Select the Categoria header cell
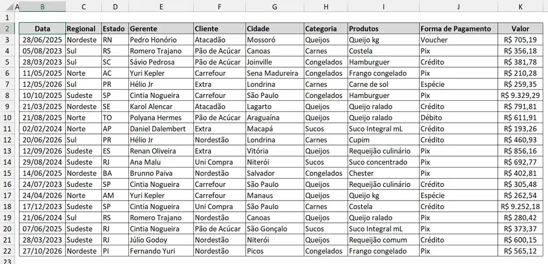The image size is (548, 264). [x=326, y=29]
